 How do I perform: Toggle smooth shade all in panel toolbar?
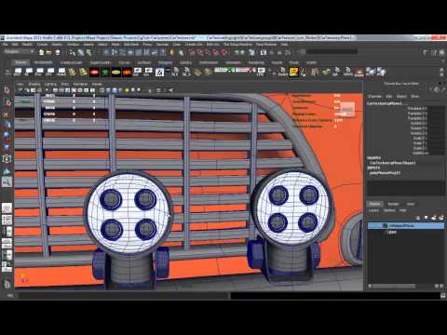(108, 90)
